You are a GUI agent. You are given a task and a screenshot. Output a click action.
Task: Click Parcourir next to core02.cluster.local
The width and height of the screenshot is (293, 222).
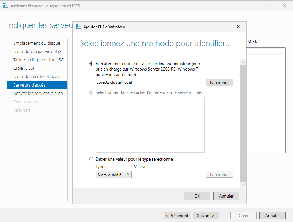[x=219, y=83]
